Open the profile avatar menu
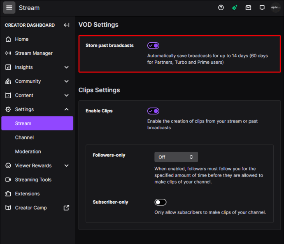Screen dimensions: 284x244 (275, 8)
